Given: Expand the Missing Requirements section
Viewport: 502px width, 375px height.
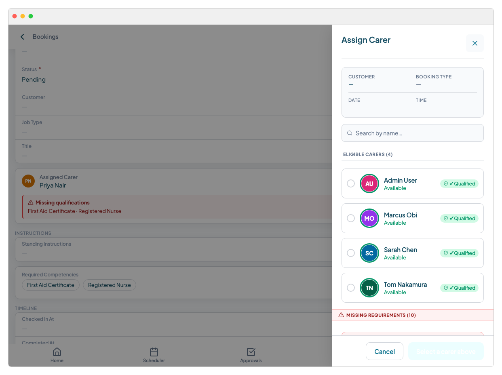Looking at the screenshot, I should click(381, 315).
